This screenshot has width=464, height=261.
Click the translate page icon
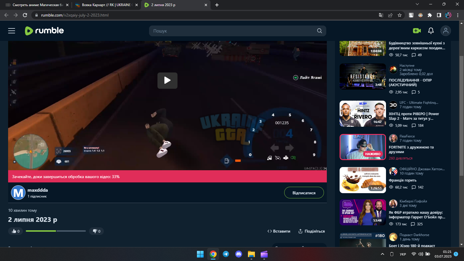pos(381,15)
